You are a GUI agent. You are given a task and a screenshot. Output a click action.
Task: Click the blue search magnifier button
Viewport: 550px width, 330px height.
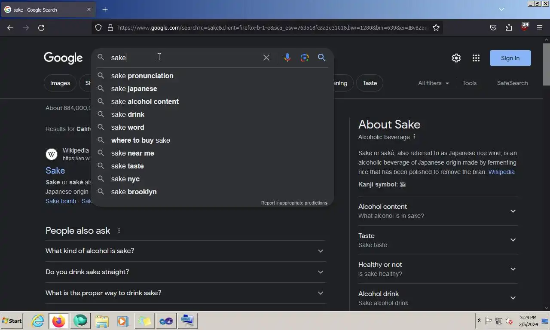321,58
